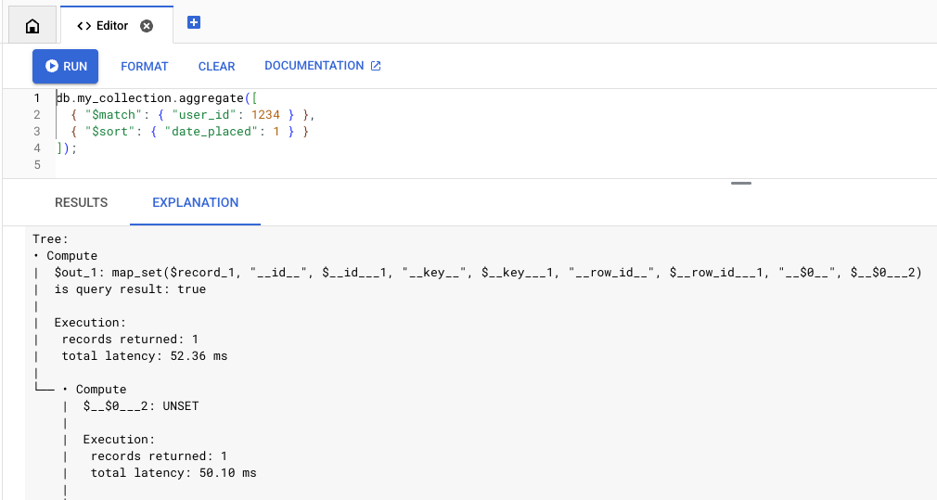Place cursor in db.my_collection.aggregate line

(148, 98)
